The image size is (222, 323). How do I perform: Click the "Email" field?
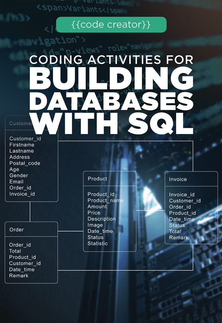click(x=16, y=182)
